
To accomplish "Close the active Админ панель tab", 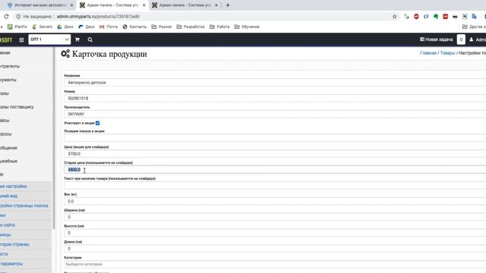I will pyautogui.click(x=144, y=5).
